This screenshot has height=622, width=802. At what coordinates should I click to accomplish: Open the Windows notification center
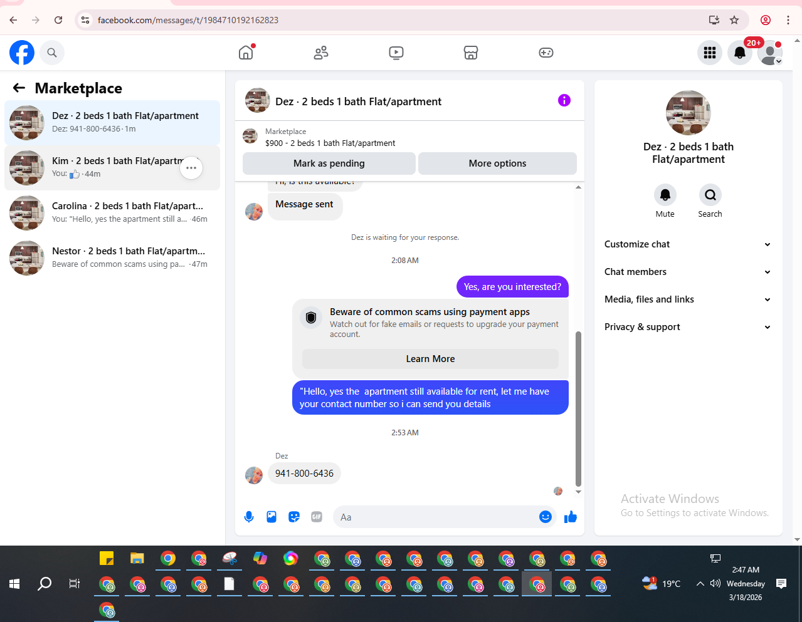click(781, 584)
